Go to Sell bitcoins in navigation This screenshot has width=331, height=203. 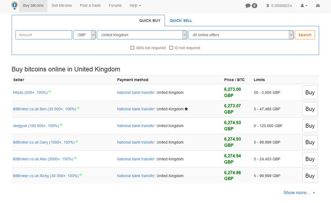click(x=63, y=6)
